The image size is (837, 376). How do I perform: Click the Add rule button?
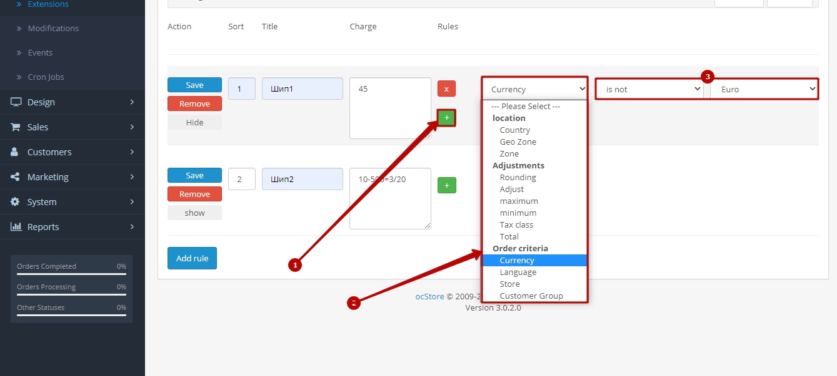click(x=192, y=258)
